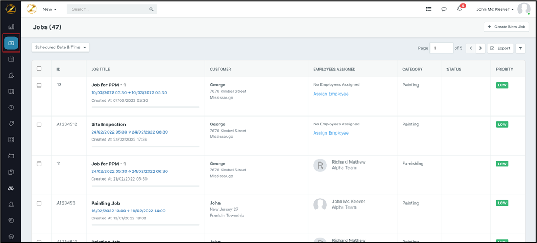Click the search magnifier icon
The image size is (537, 243).
(x=151, y=9)
